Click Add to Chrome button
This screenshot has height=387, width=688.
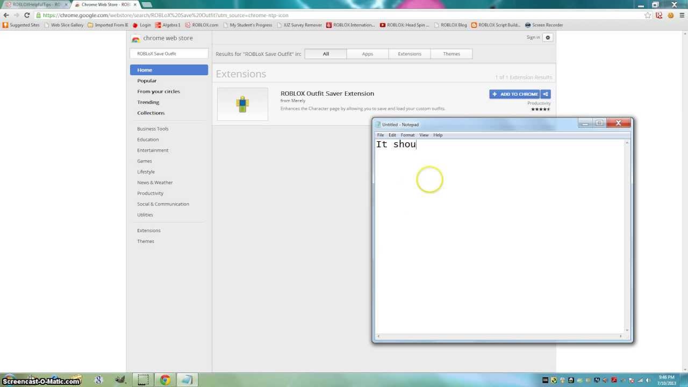click(x=514, y=94)
